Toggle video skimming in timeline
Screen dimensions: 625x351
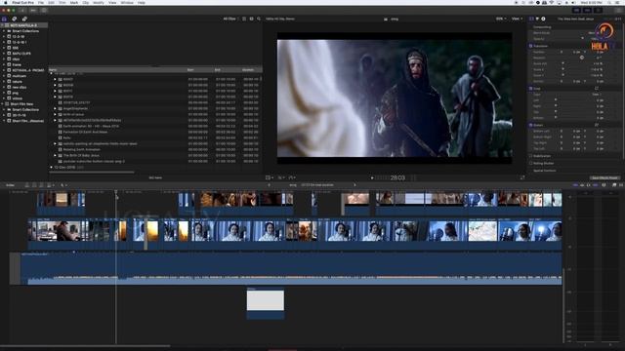click(x=575, y=185)
